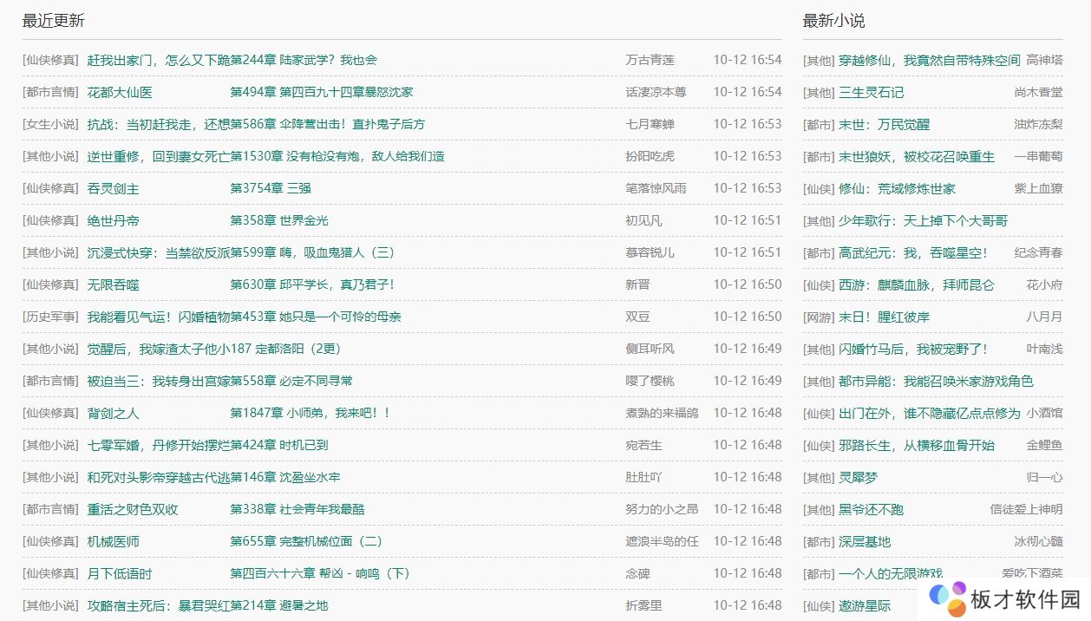Visit the novel 机械医师
Image resolution: width=1091 pixels, height=621 pixels.
(x=113, y=541)
